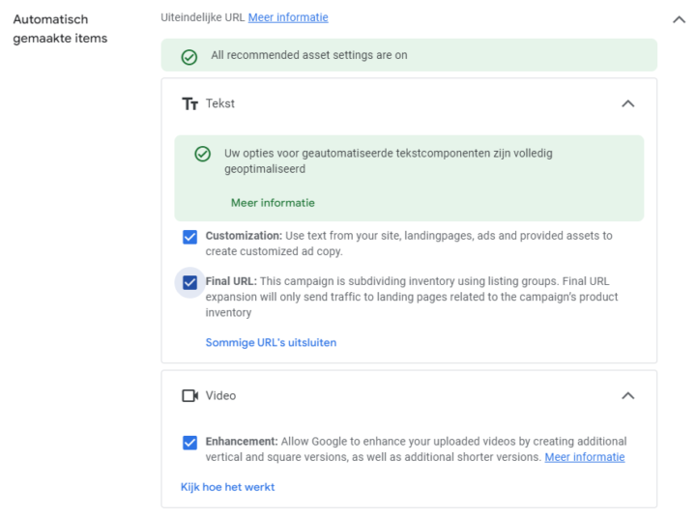Uncheck the Customization checkbox
This screenshot has width=696, height=519.
(x=190, y=237)
